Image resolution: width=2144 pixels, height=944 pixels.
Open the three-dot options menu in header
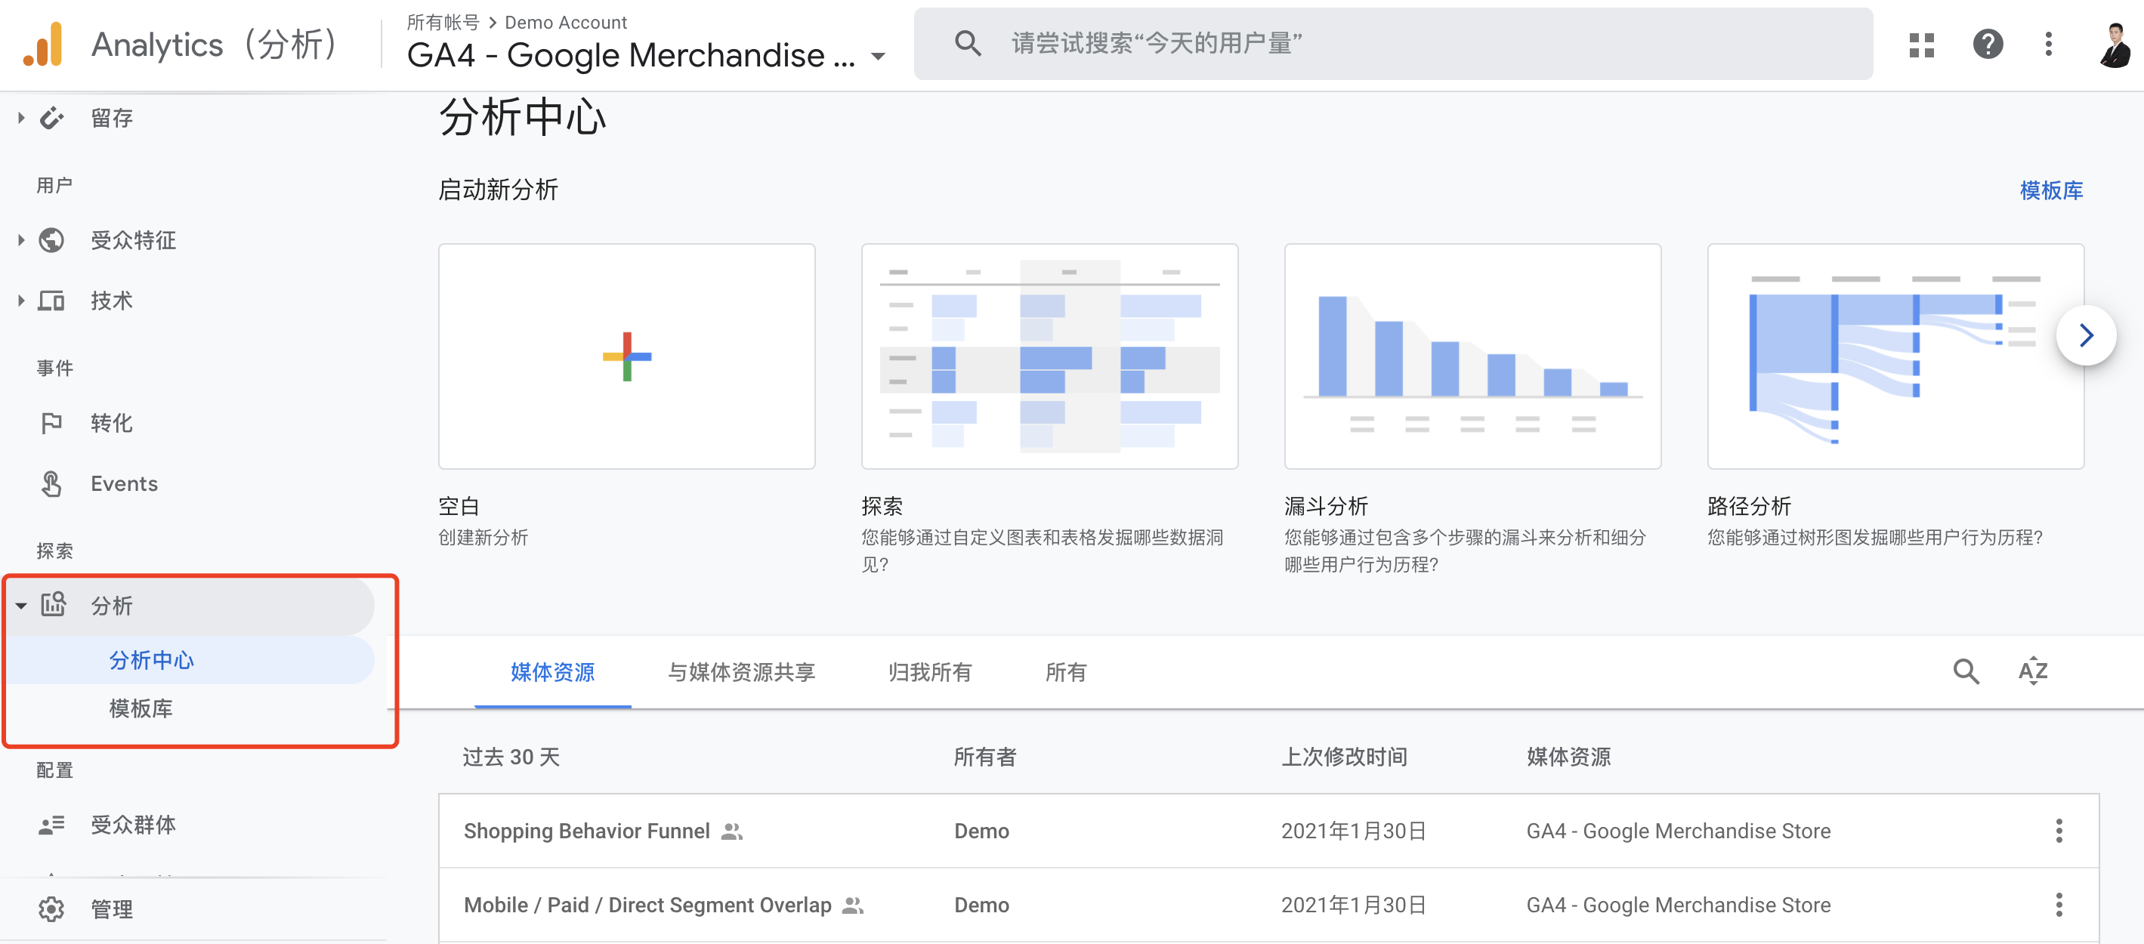click(2048, 44)
